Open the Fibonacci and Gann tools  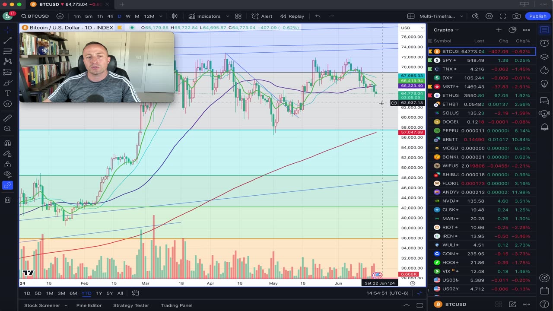(7, 51)
